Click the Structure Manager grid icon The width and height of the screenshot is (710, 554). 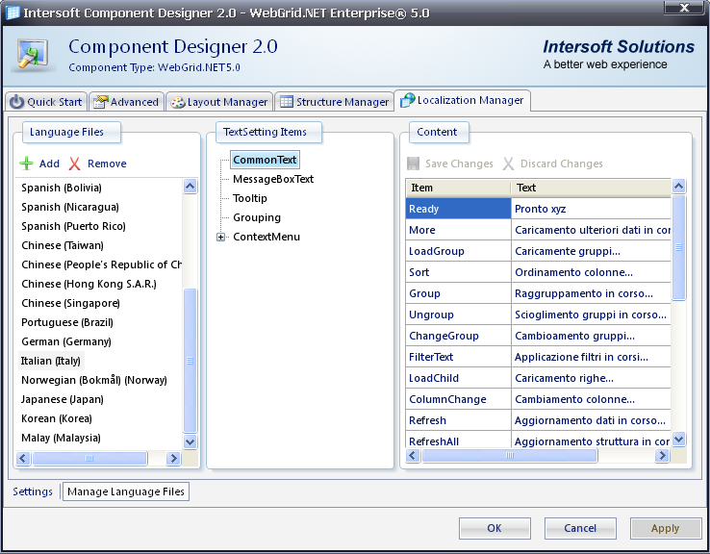click(x=286, y=101)
